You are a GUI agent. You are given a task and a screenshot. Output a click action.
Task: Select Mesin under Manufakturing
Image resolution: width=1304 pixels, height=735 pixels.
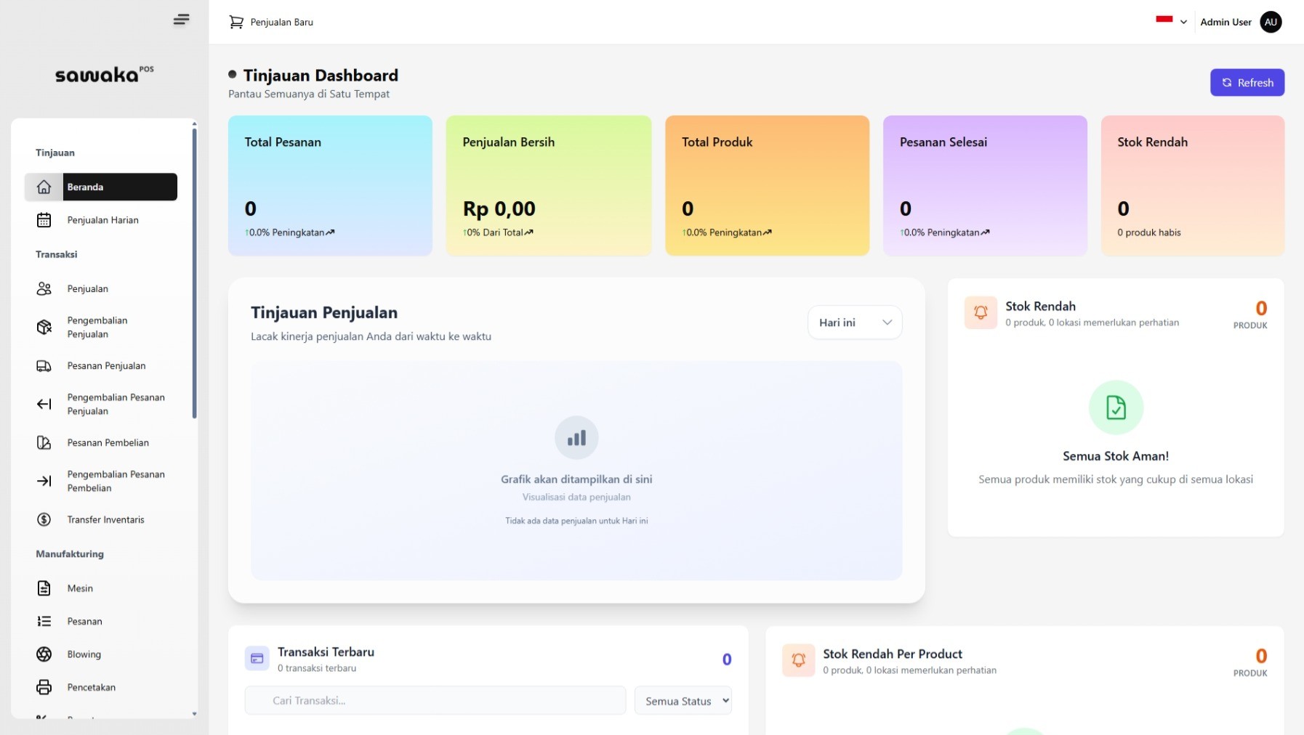(x=80, y=588)
